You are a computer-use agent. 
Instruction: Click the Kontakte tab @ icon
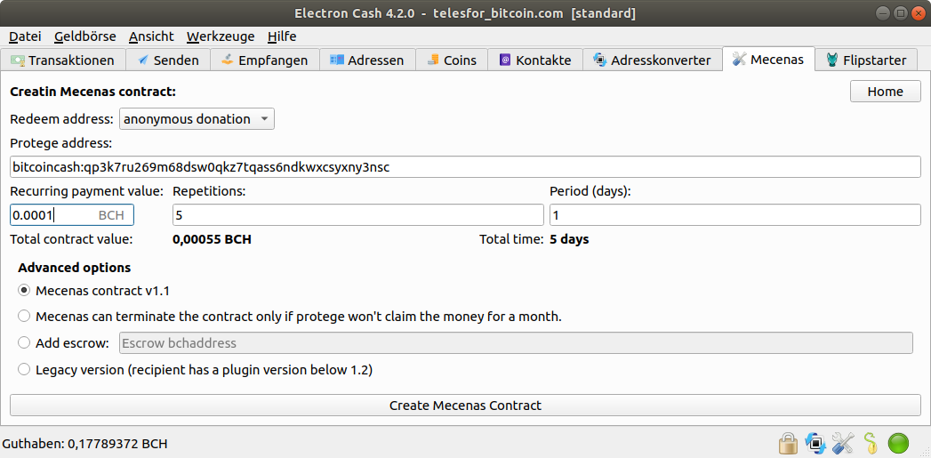(505, 60)
